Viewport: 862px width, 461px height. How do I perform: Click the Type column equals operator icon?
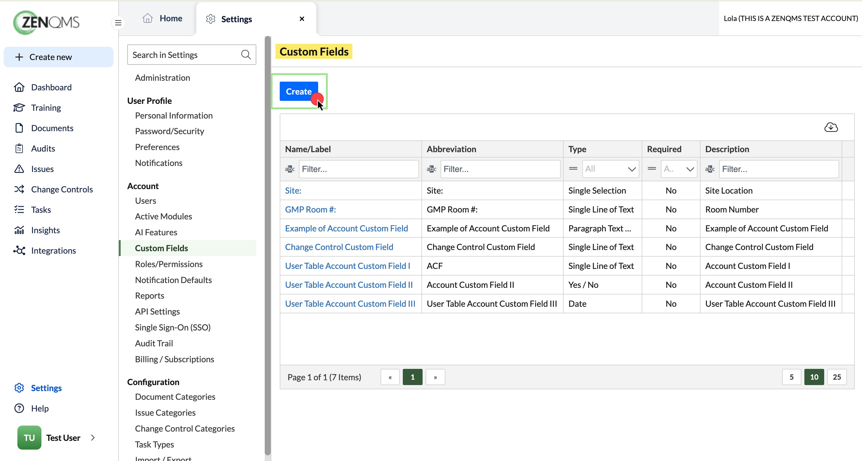coord(573,169)
